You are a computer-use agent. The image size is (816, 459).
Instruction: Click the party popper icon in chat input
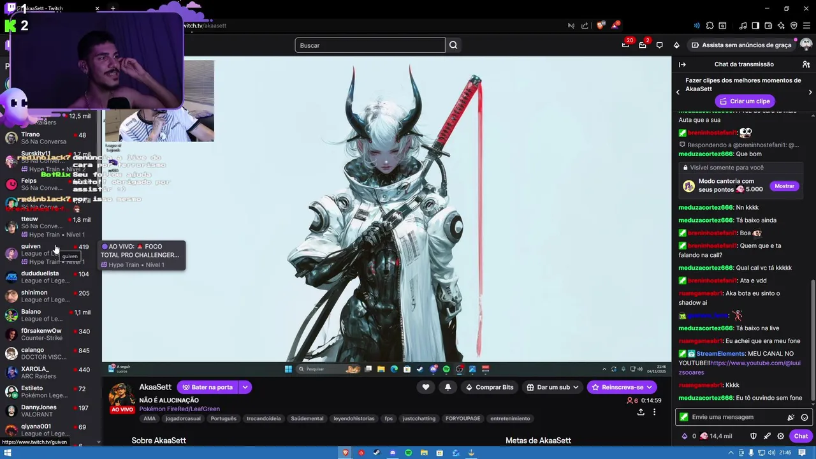pos(790,417)
